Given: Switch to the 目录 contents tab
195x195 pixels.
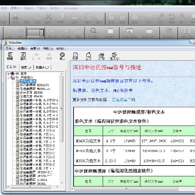Looking at the screenshot, I should point(11,67).
